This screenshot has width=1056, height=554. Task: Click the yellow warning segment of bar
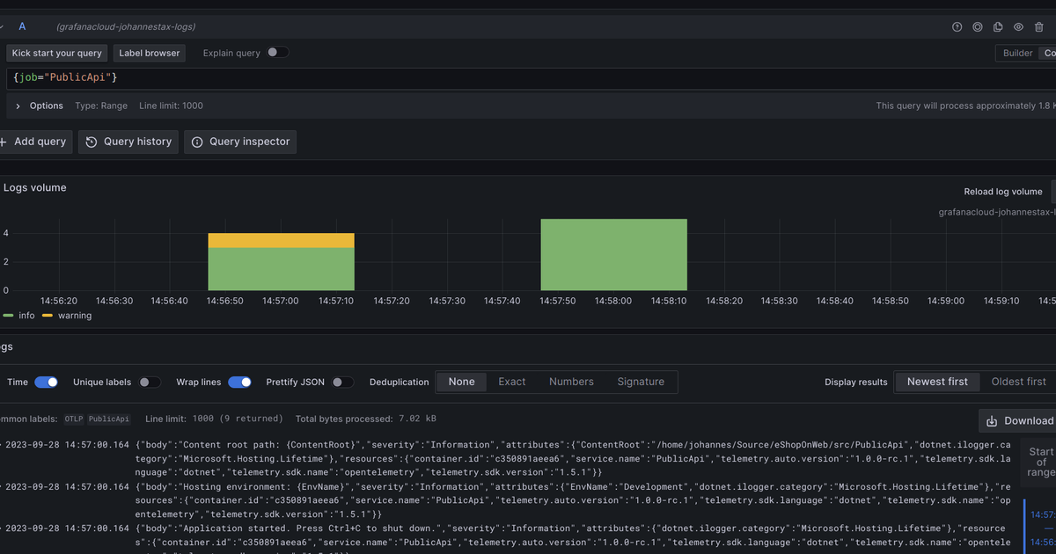point(281,240)
